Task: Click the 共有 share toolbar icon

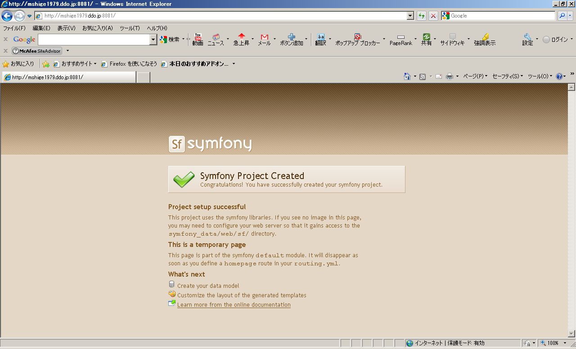Action: tap(426, 40)
